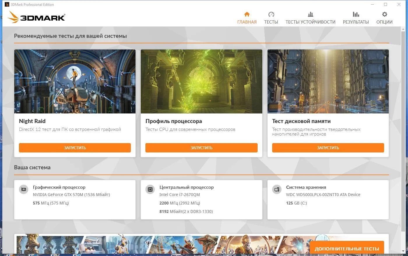Click the Тест дисковой памяти preview image
Image resolution: width=408 pixels, height=256 pixels.
tap(328, 81)
